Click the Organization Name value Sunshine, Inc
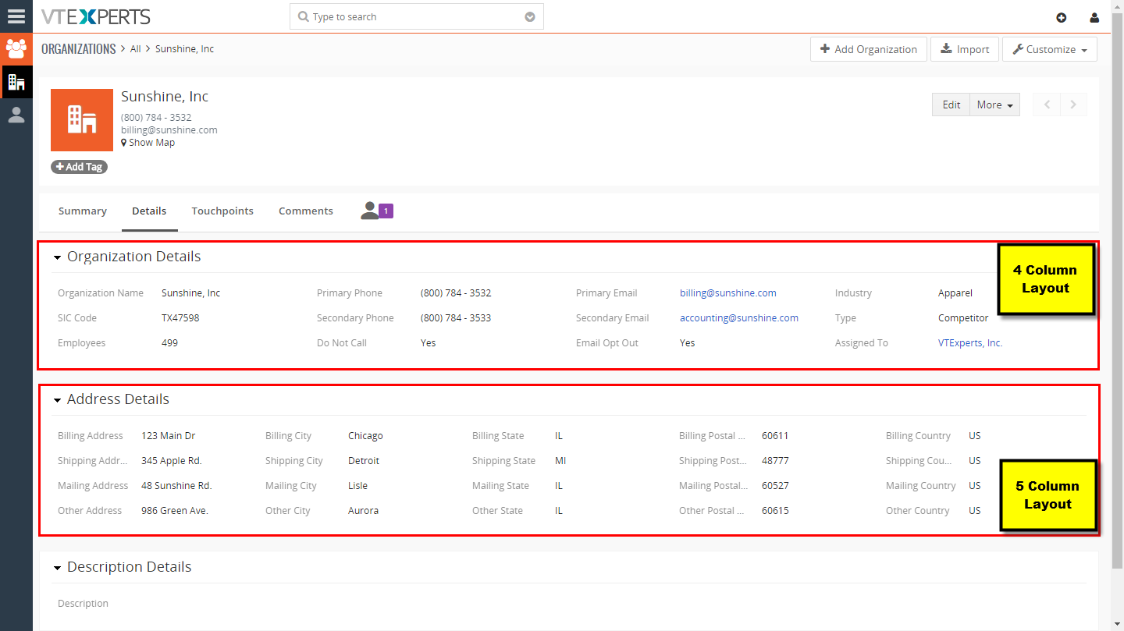Viewport: 1124px width, 631px height. 191,293
